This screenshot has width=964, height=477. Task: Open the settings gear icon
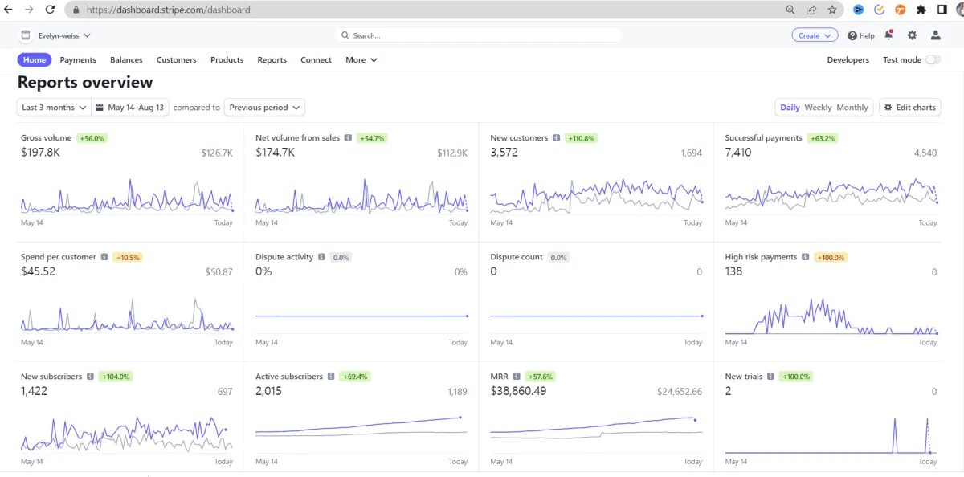912,35
